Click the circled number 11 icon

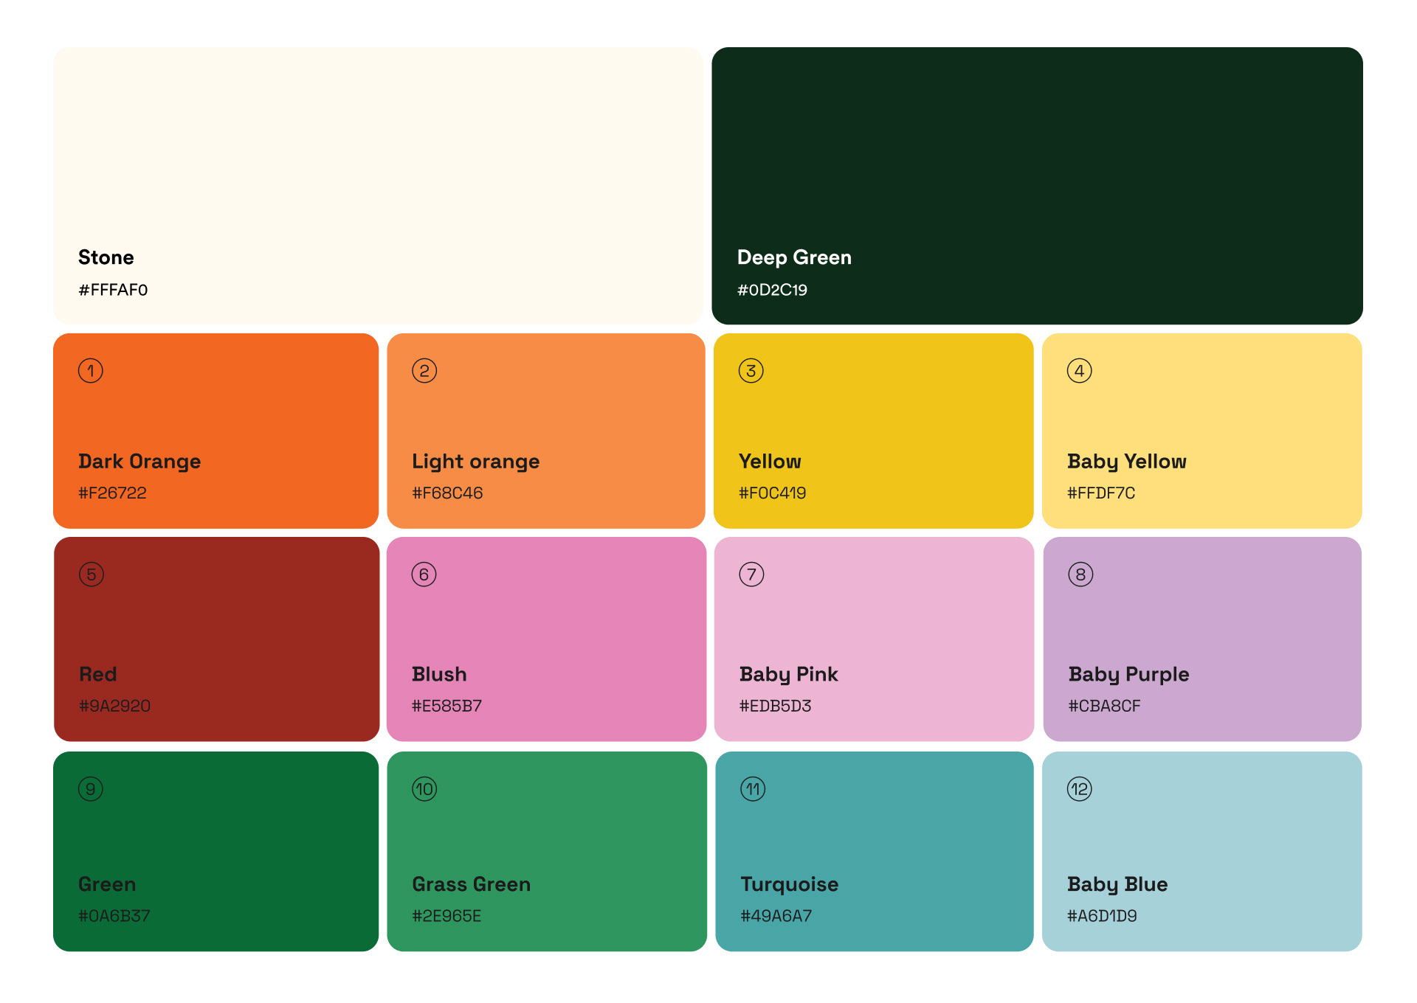(753, 789)
